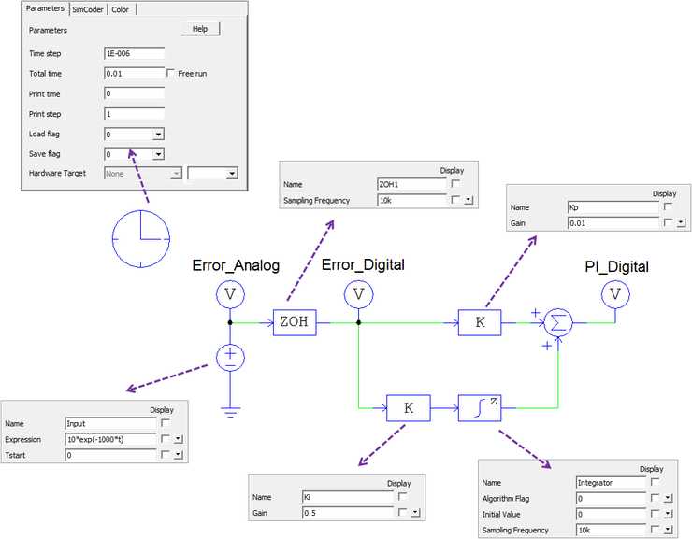The height and width of the screenshot is (539, 692).
Task: Switch to the Color tab
Action: 122,9
